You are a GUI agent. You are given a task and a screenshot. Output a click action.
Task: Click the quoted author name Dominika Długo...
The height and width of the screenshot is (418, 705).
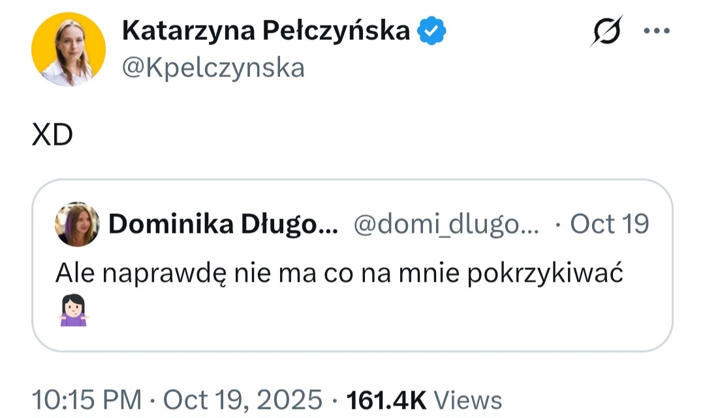pyautogui.click(x=223, y=224)
